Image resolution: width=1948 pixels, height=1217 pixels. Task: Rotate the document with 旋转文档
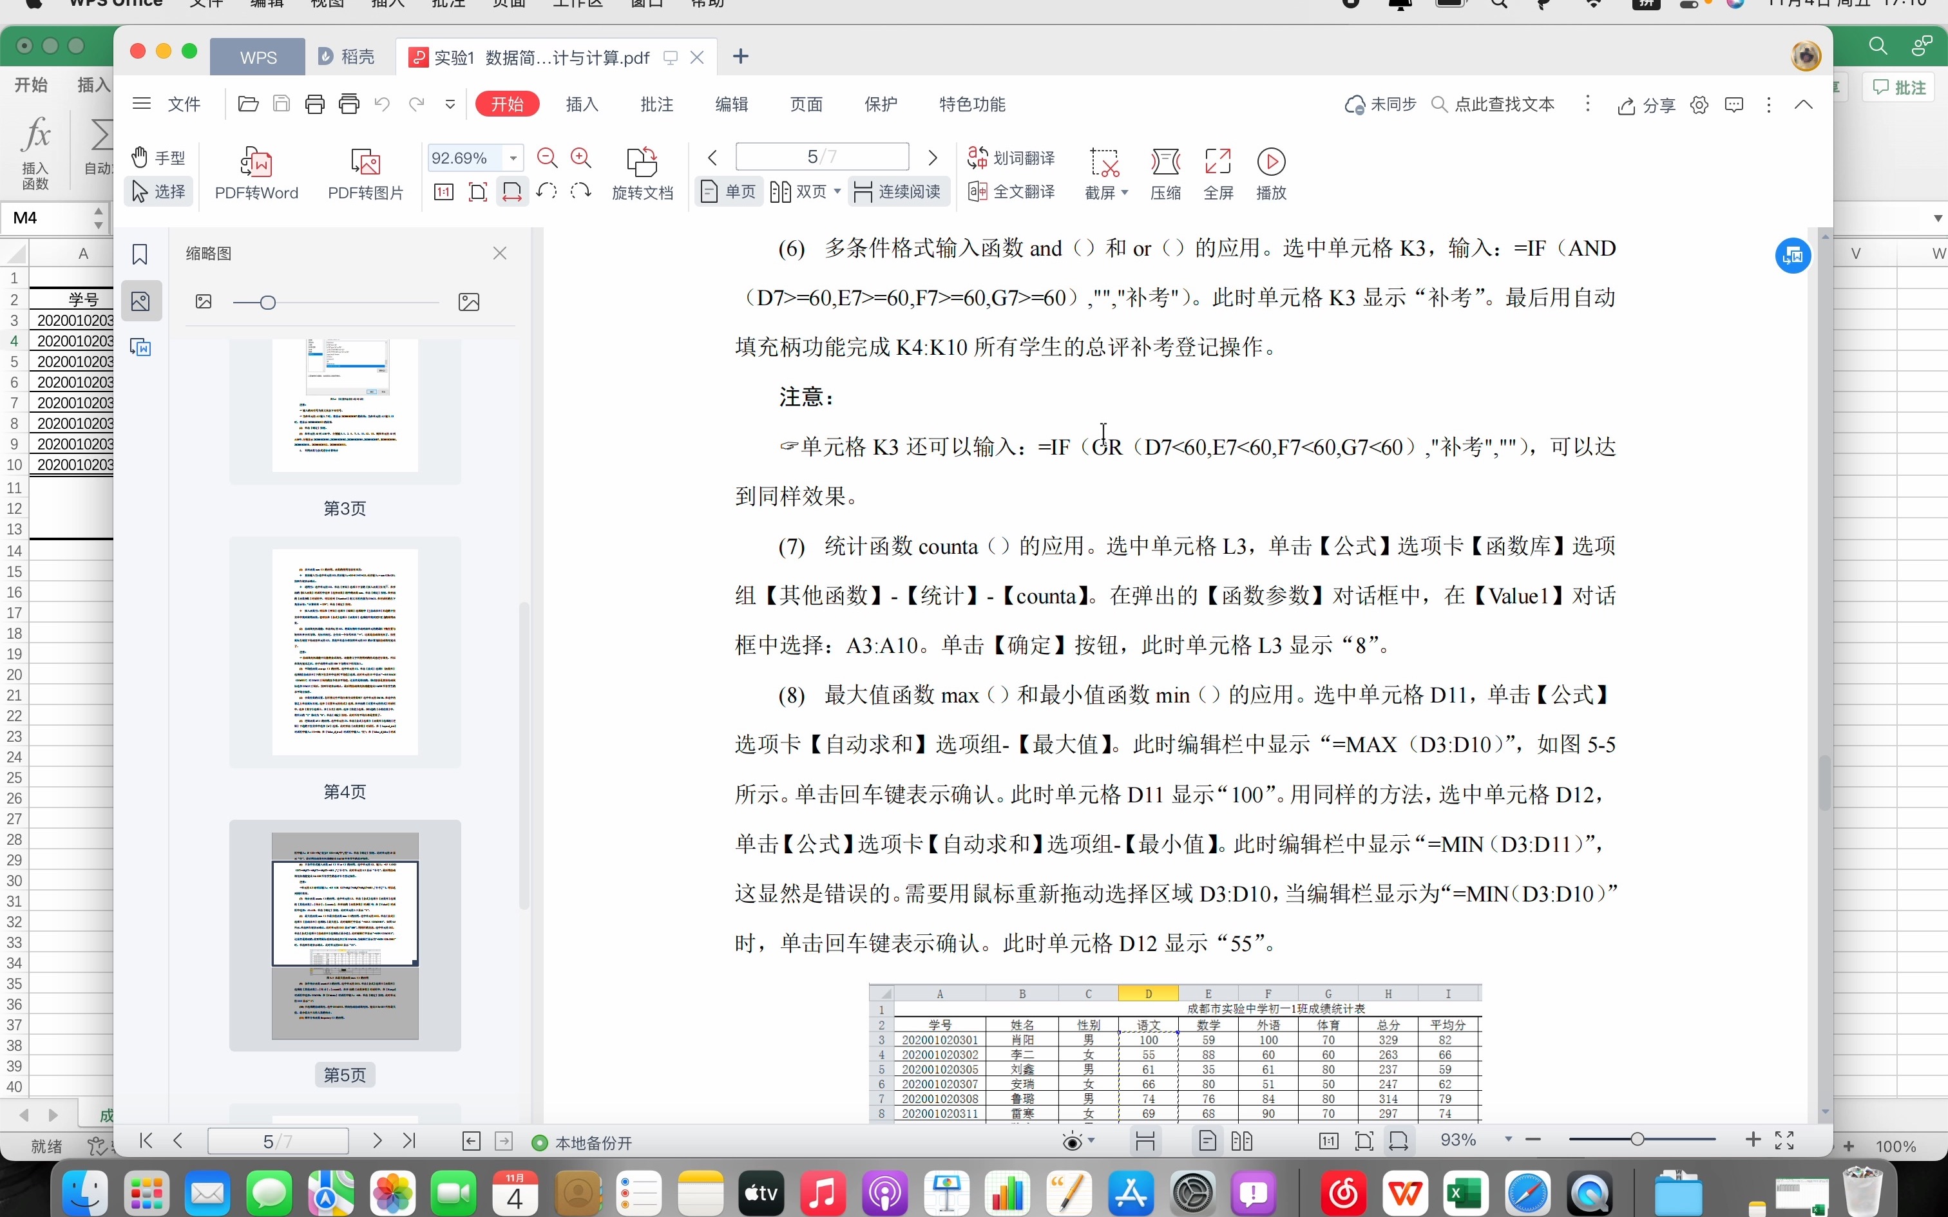(641, 173)
